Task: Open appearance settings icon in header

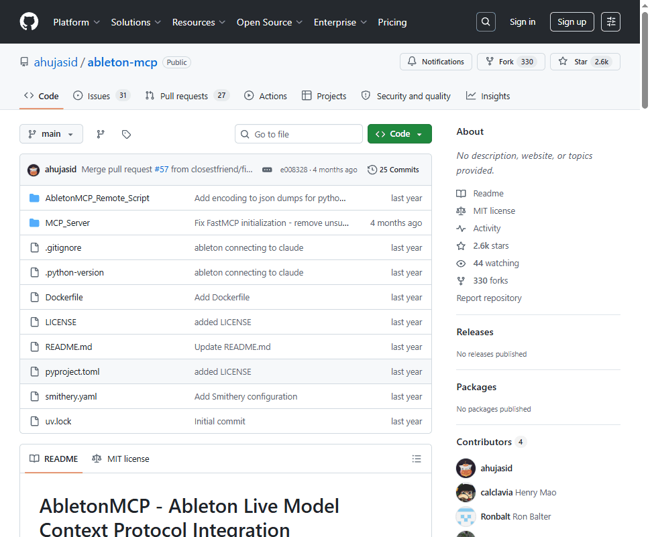Action: (x=611, y=21)
